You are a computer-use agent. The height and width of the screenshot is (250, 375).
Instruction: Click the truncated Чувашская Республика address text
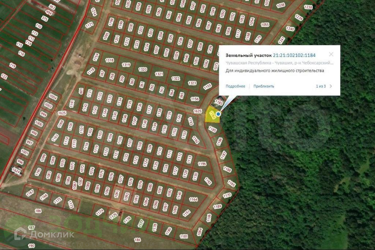[279, 63]
